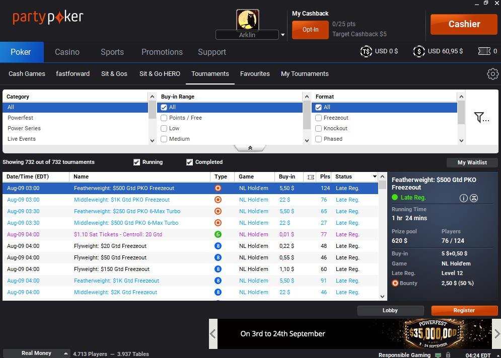Click the USD balance dollar icon
The height and width of the screenshot is (358, 501).
(x=418, y=51)
